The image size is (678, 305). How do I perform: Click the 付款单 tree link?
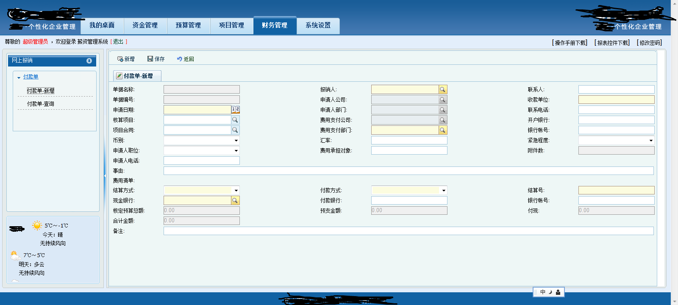pos(31,77)
